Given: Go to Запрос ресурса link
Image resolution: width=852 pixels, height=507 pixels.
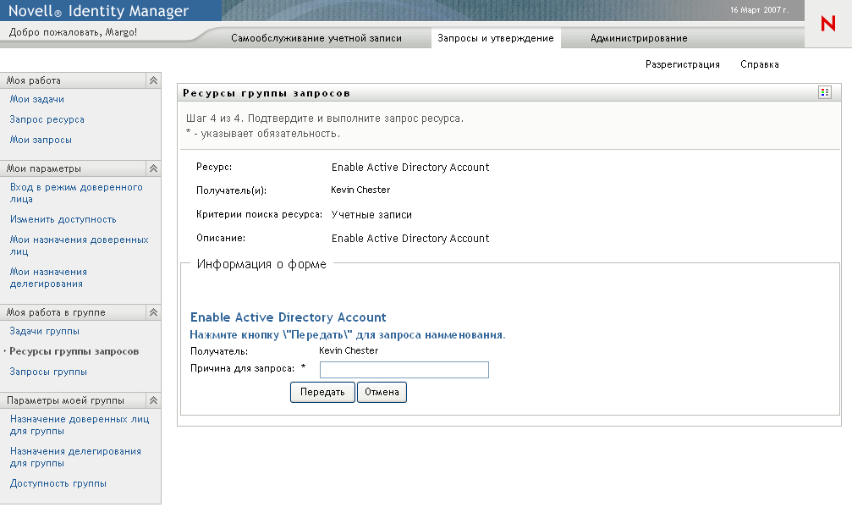Looking at the screenshot, I should coord(47,119).
